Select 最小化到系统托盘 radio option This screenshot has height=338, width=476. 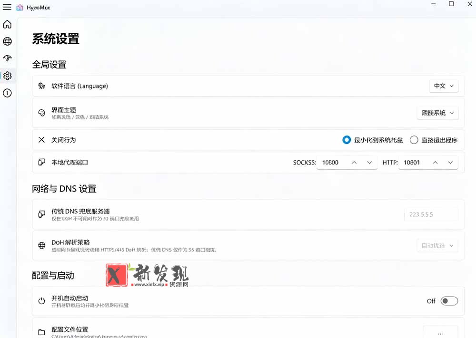pyautogui.click(x=373, y=140)
